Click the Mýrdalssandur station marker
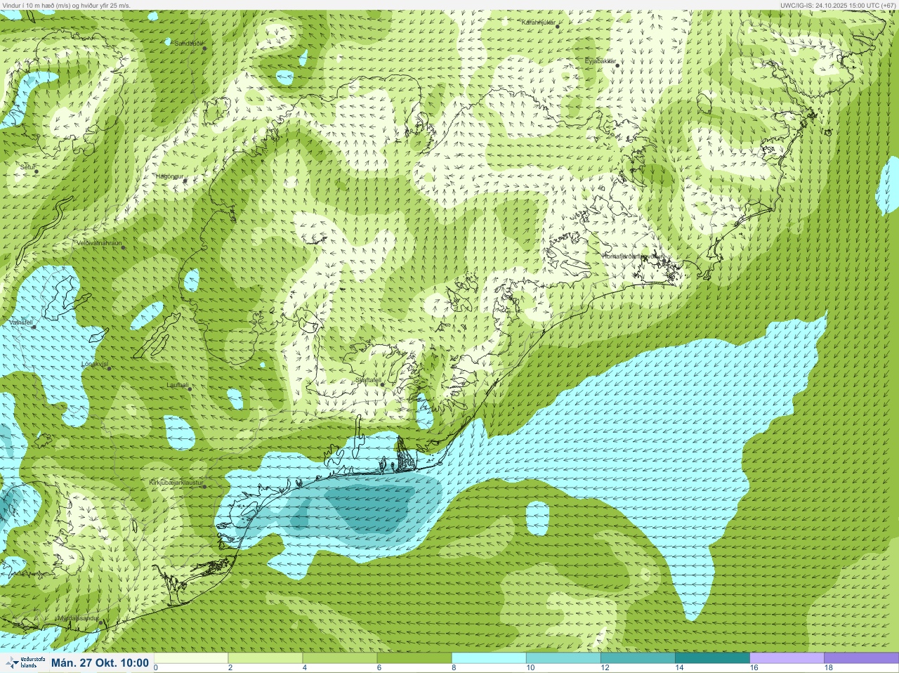The image size is (899, 673). click(101, 622)
